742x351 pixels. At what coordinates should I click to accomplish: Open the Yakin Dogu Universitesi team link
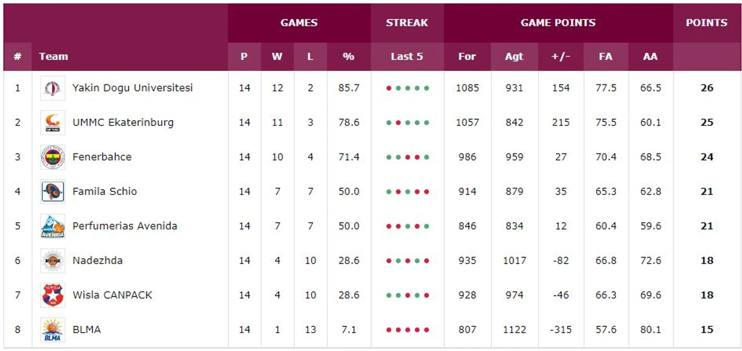pos(133,88)
